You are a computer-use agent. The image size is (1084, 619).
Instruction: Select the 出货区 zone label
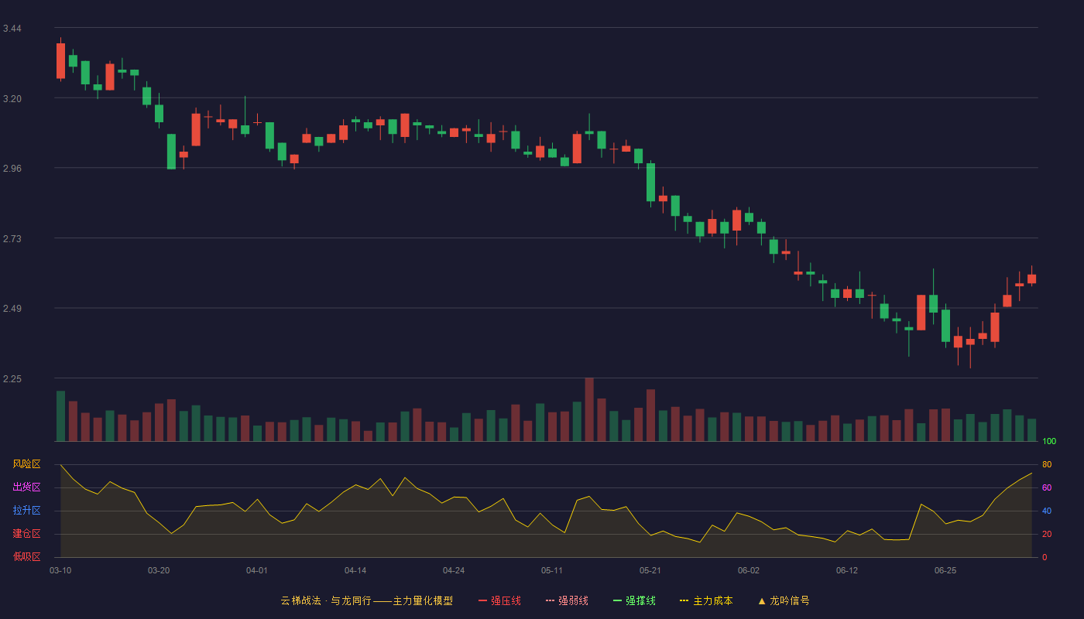[x=26, y=487]
